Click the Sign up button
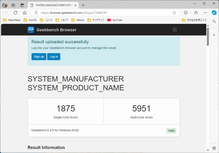This screenshot has height=153, width=219. point(39,56)
